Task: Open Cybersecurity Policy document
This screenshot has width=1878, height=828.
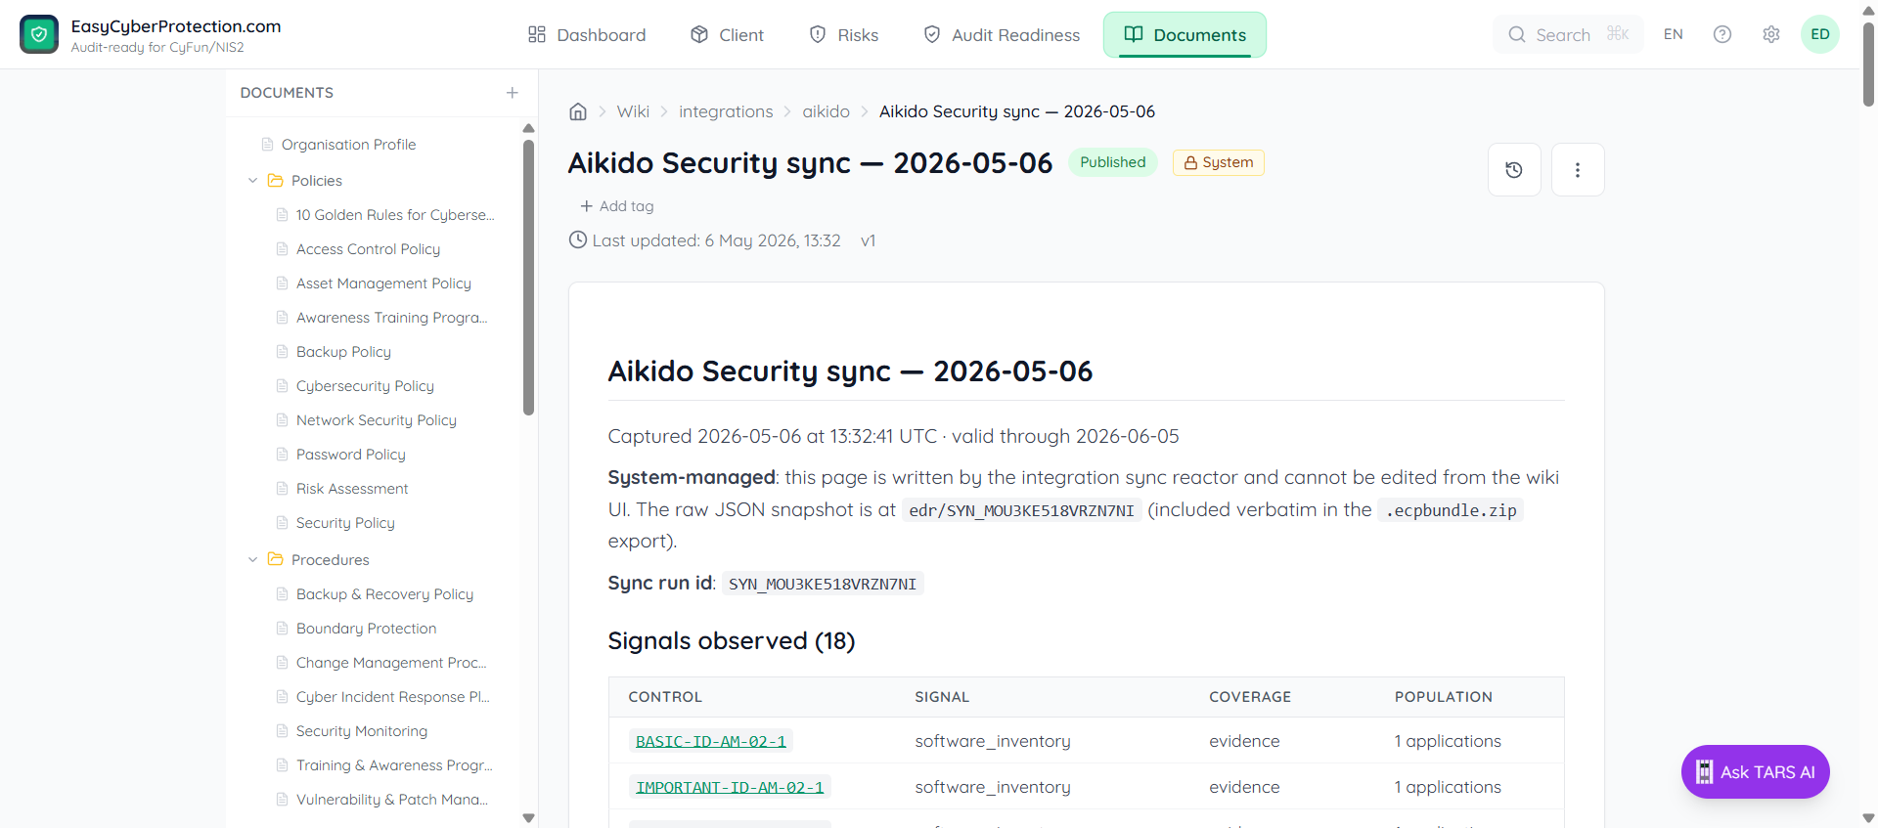Action: (365, 386)
